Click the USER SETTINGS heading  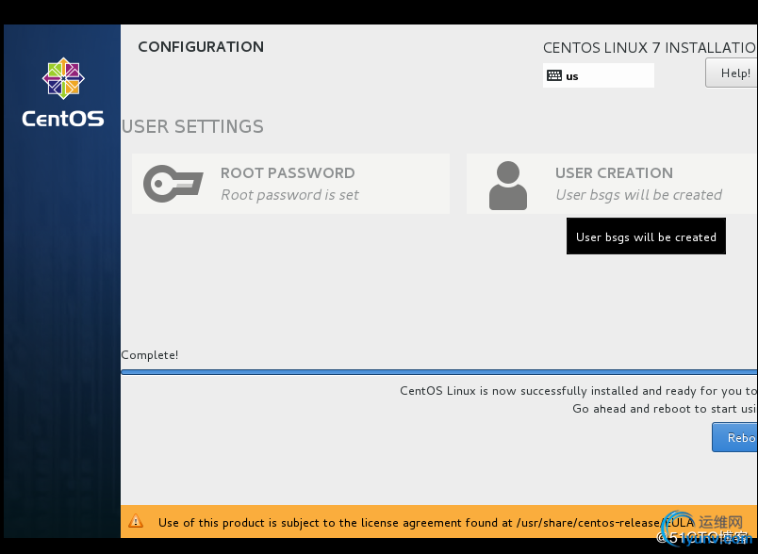click(192, 126)
